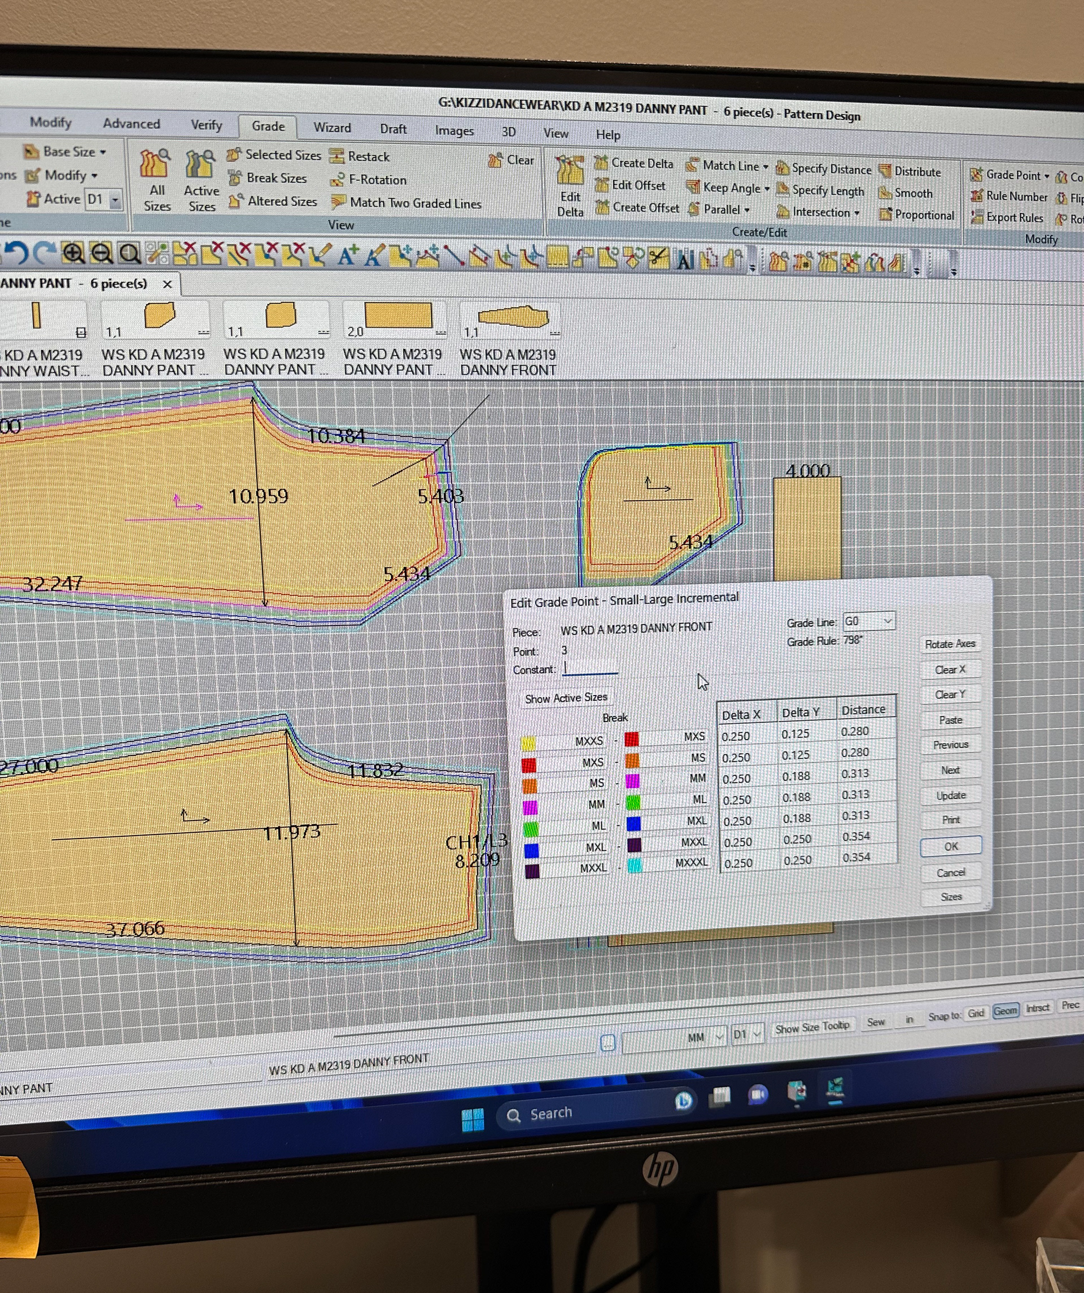
Task: Toggle Show Size Tooltip in status bar
Action: click(812, 1027)
